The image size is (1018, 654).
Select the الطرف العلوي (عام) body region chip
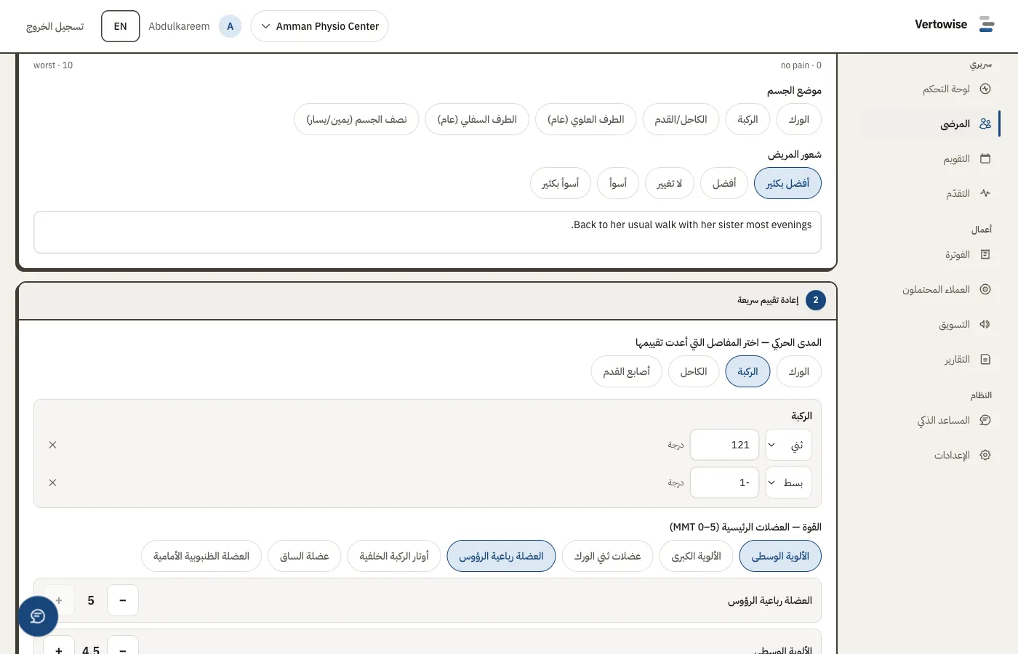[x=586, y=119]
